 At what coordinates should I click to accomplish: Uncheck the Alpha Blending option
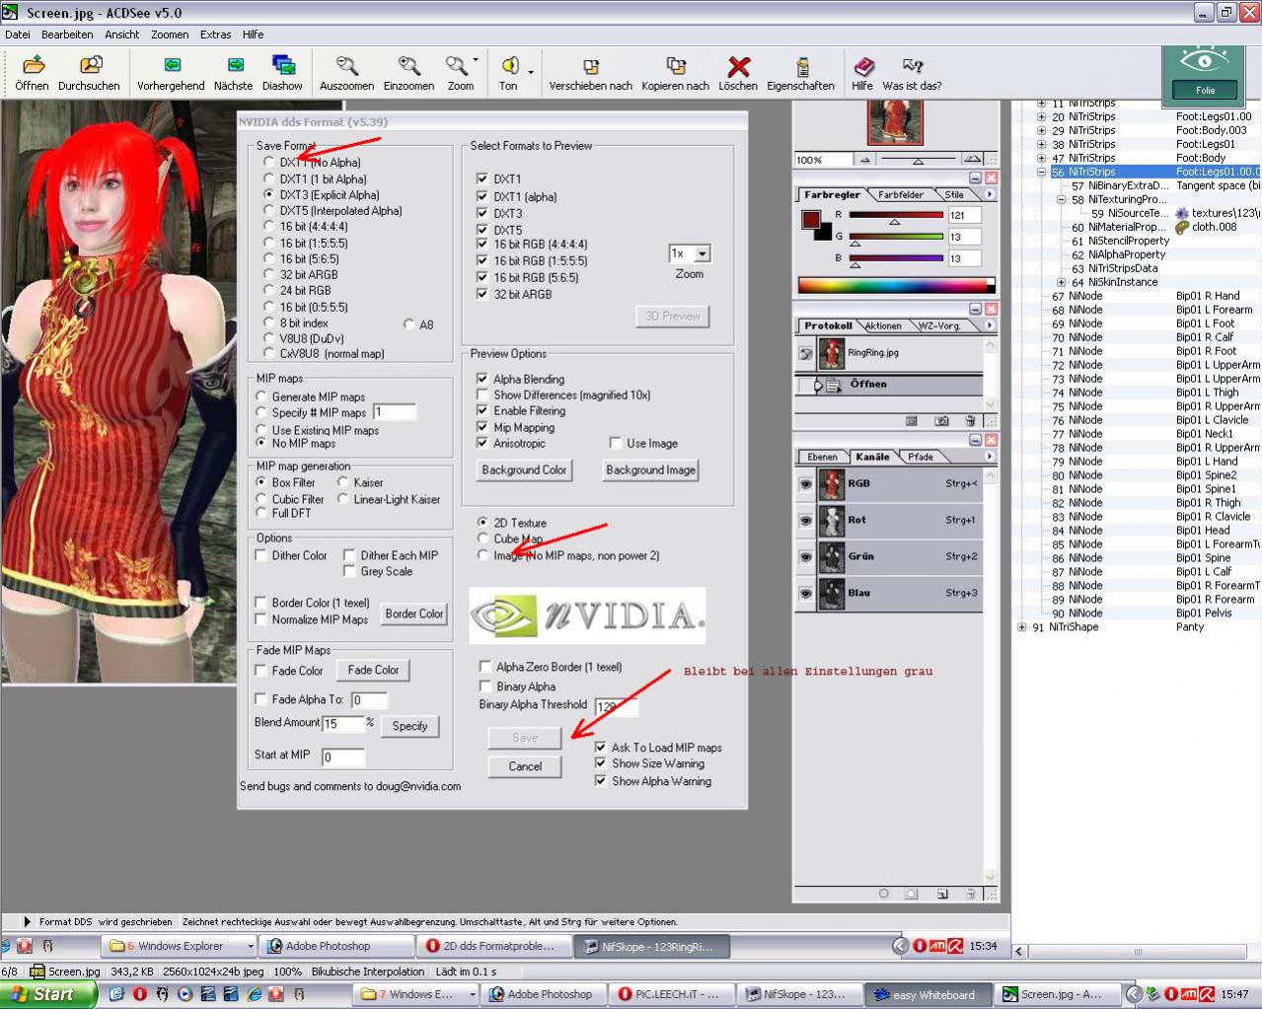[x=483, y=379]
